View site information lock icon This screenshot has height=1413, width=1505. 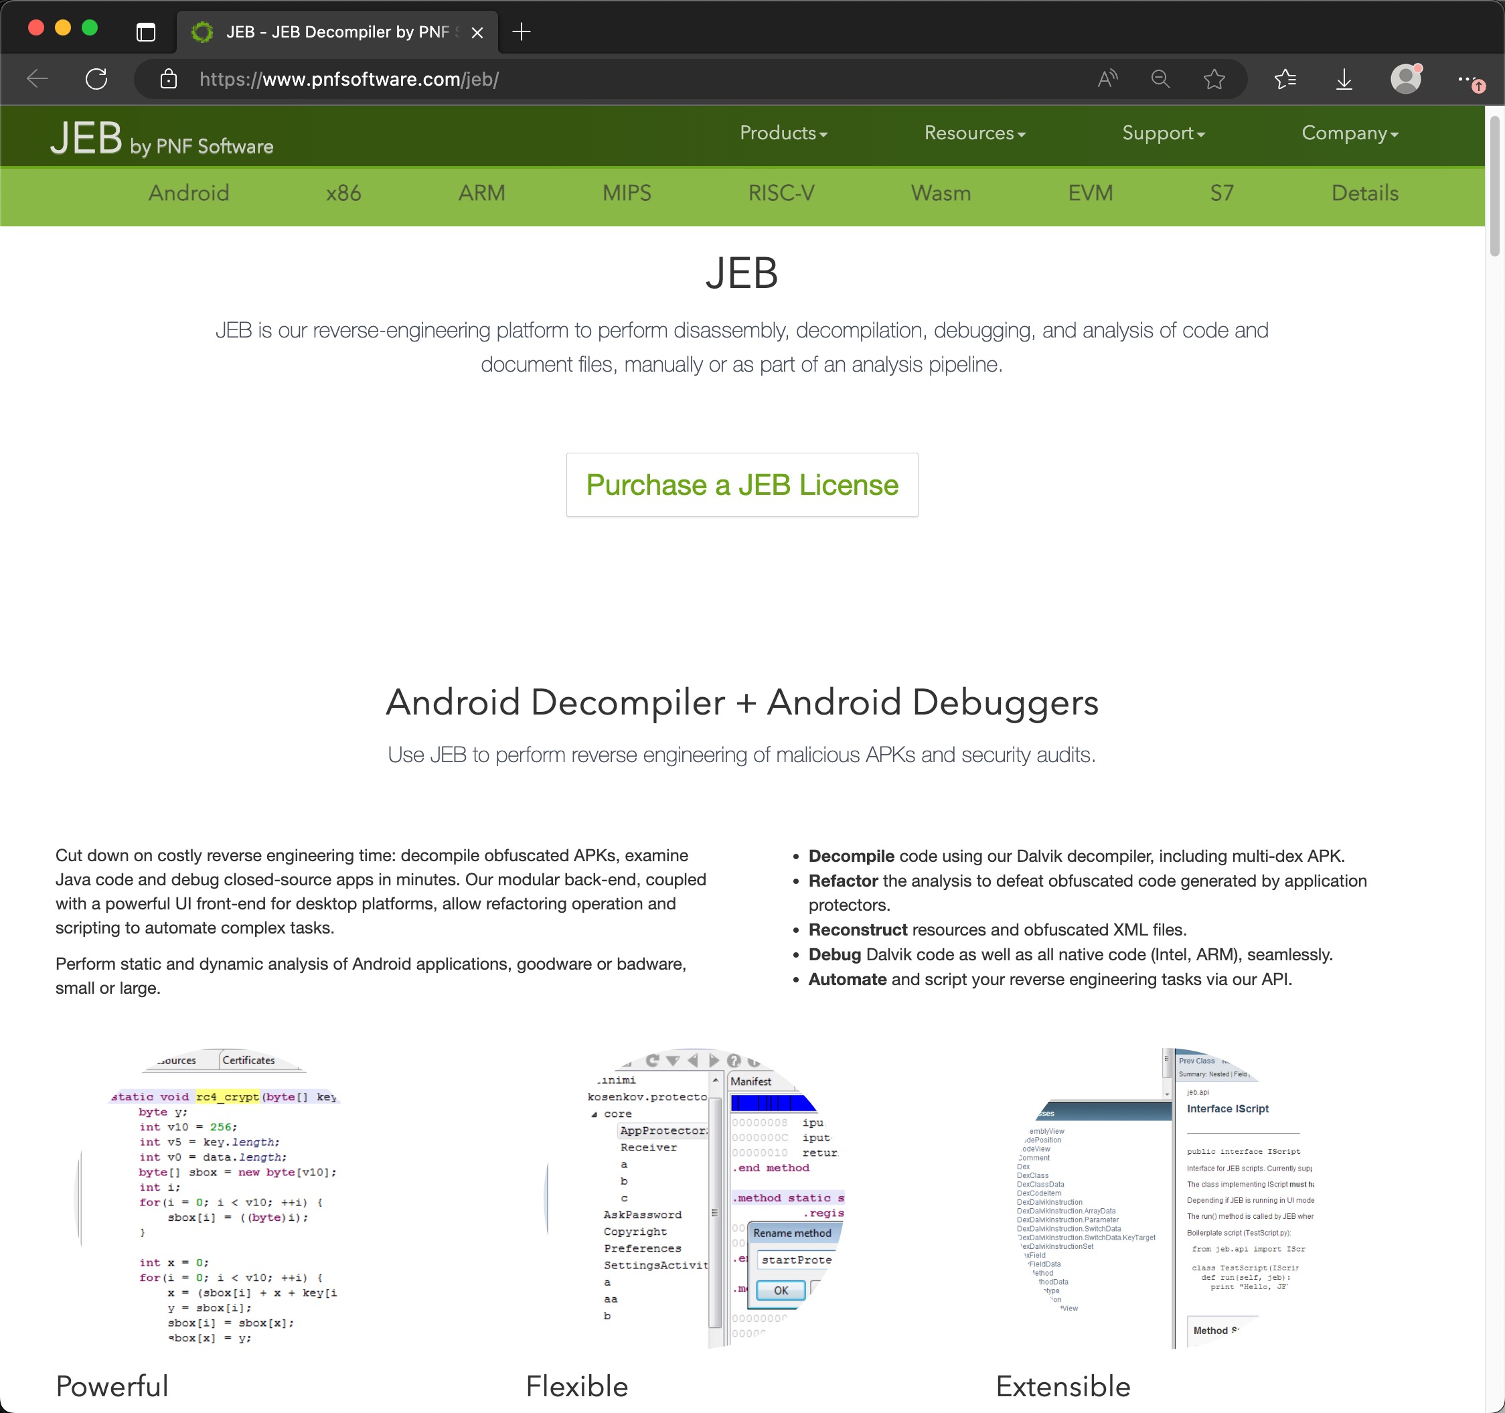tap(169, 79)
